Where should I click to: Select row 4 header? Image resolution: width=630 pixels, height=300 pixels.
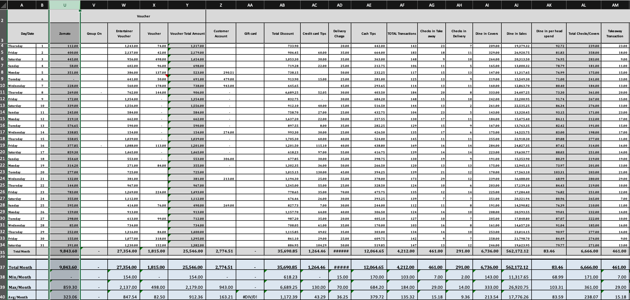click(3, 46)
